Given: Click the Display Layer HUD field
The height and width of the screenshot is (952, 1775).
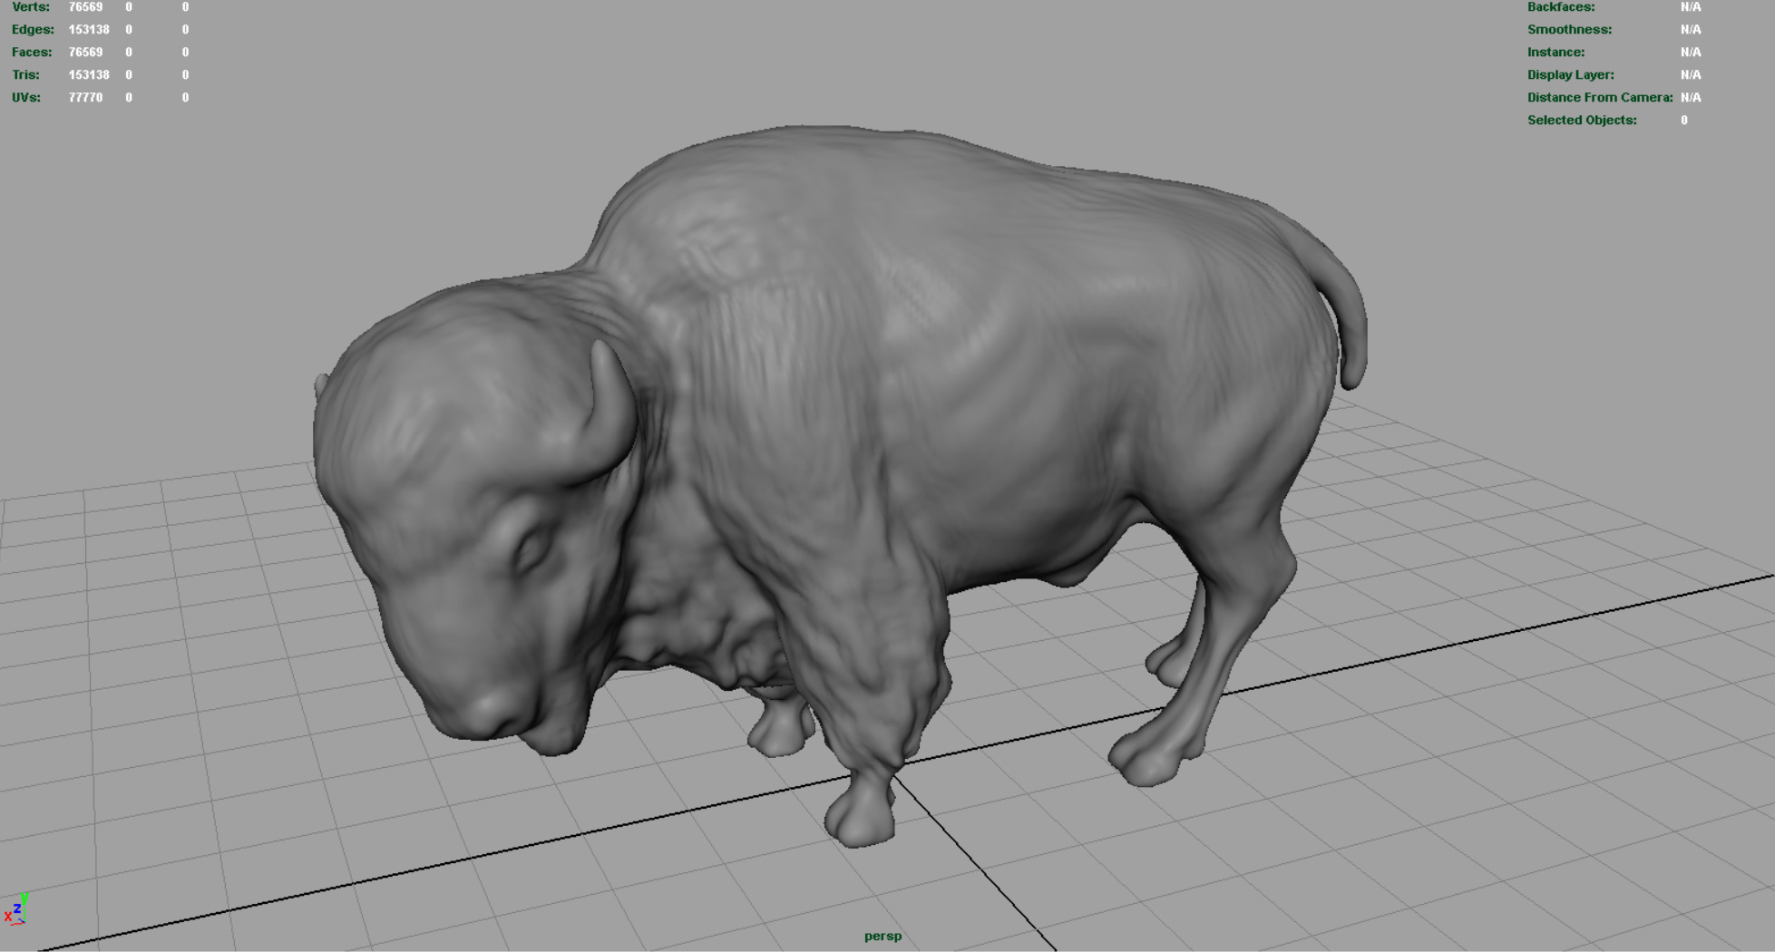Looking at the screenshot, I should (1571, 74).
